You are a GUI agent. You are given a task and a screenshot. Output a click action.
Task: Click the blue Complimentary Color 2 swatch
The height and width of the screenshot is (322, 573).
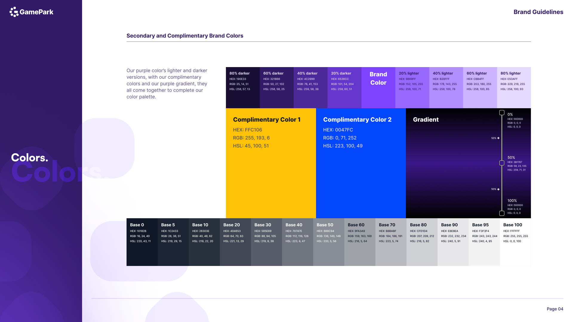361,163
